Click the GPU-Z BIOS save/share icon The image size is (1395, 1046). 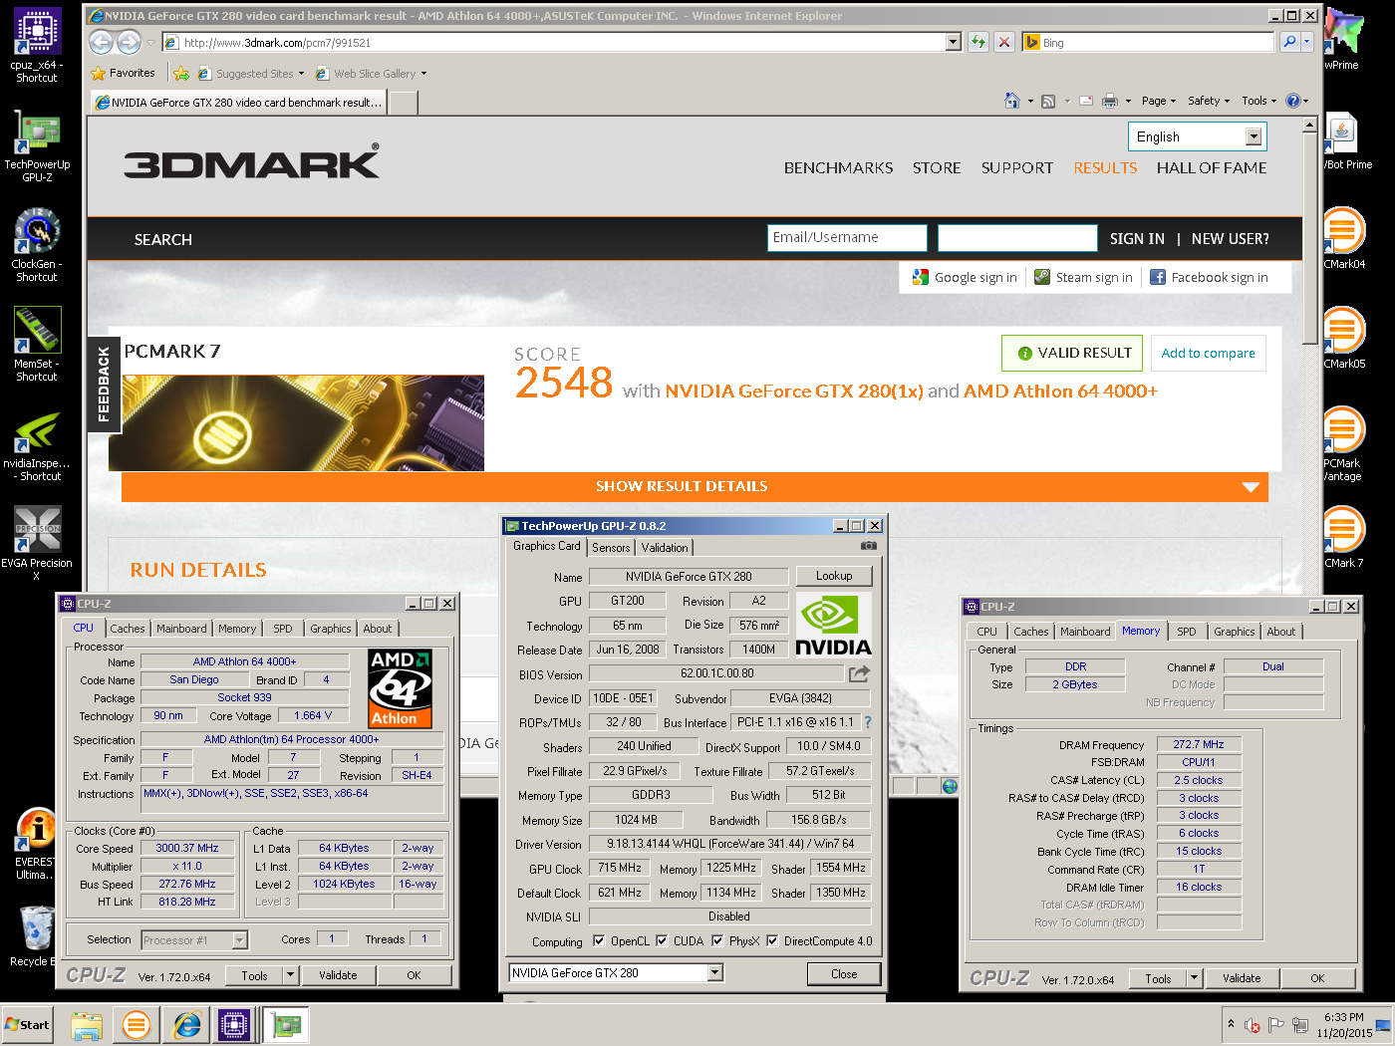pyautogui.click(x=859, y=673)
